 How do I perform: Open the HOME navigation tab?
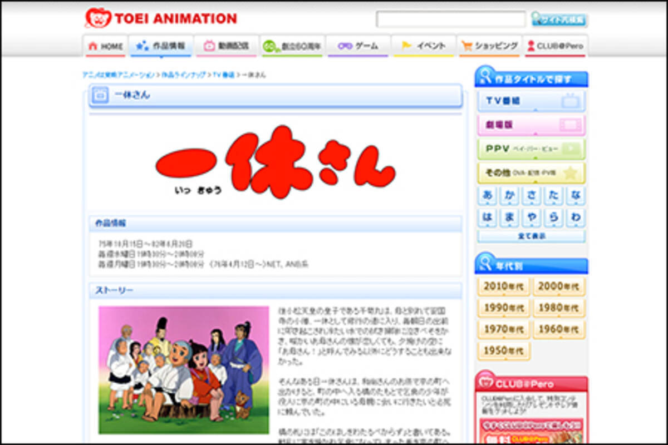(x=105, y=46)
